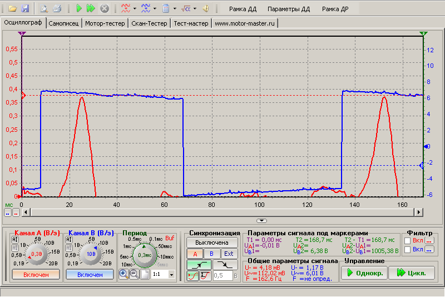Enable the first filter Вкл checkbox

[408, 241]
